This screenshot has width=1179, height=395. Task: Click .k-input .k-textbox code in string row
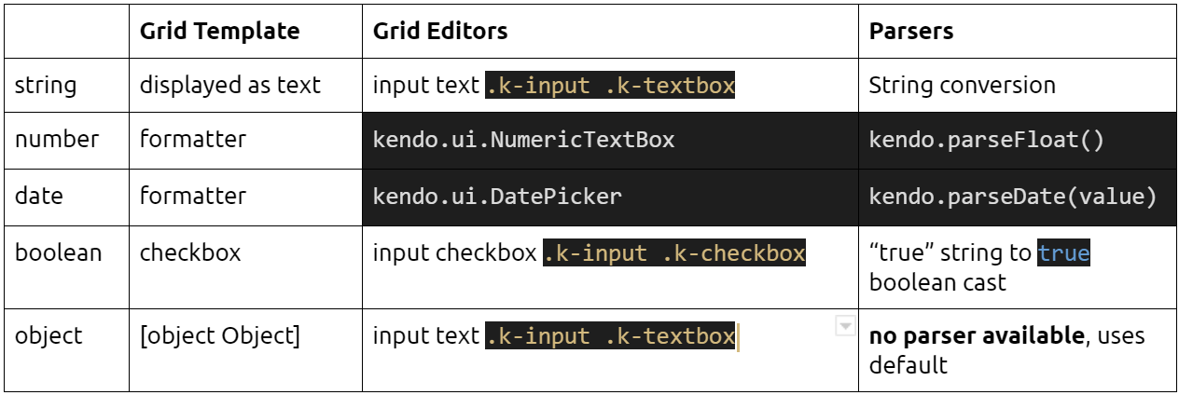610,86
